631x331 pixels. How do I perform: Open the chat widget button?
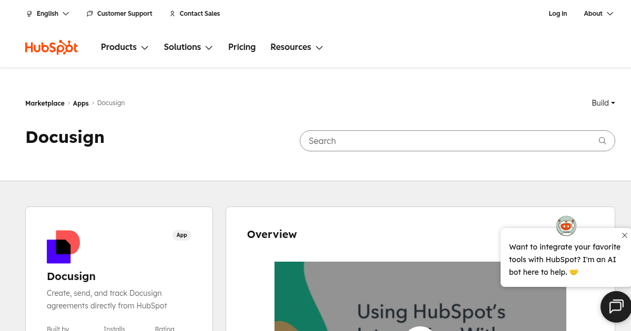point(616,306)
